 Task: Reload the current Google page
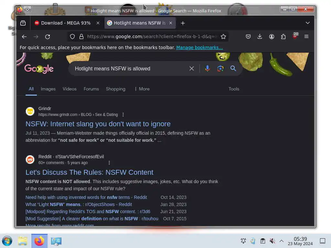coord(48,37)
